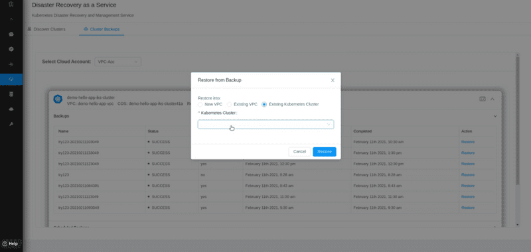The height and width of the screenshot is (252, 531).
Task: Click the COS: demo-hello-app-iks-cluster41a text
Action: (151, 103)
